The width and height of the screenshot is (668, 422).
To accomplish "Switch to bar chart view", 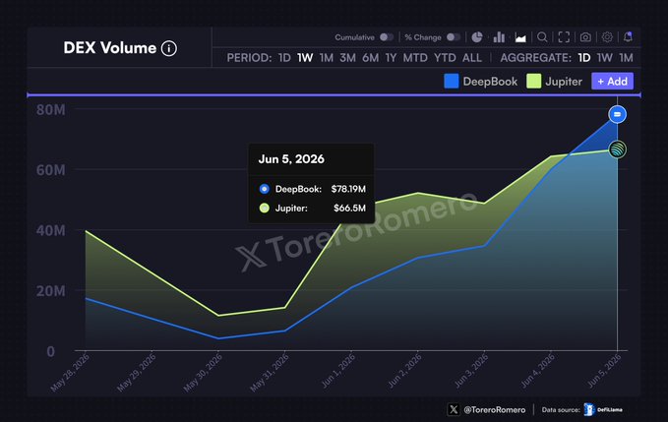I will pyautogui.click(x=499, y=37).
